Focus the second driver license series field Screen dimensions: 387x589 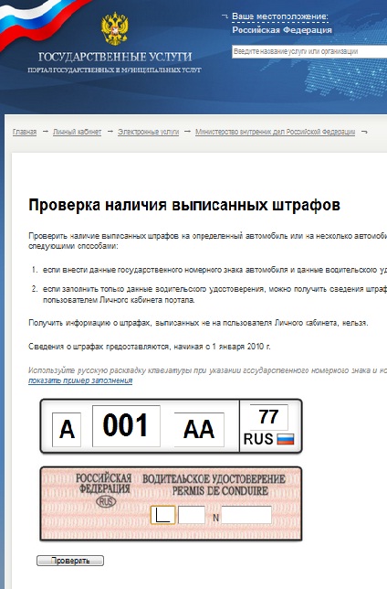(x=192, y=515)
